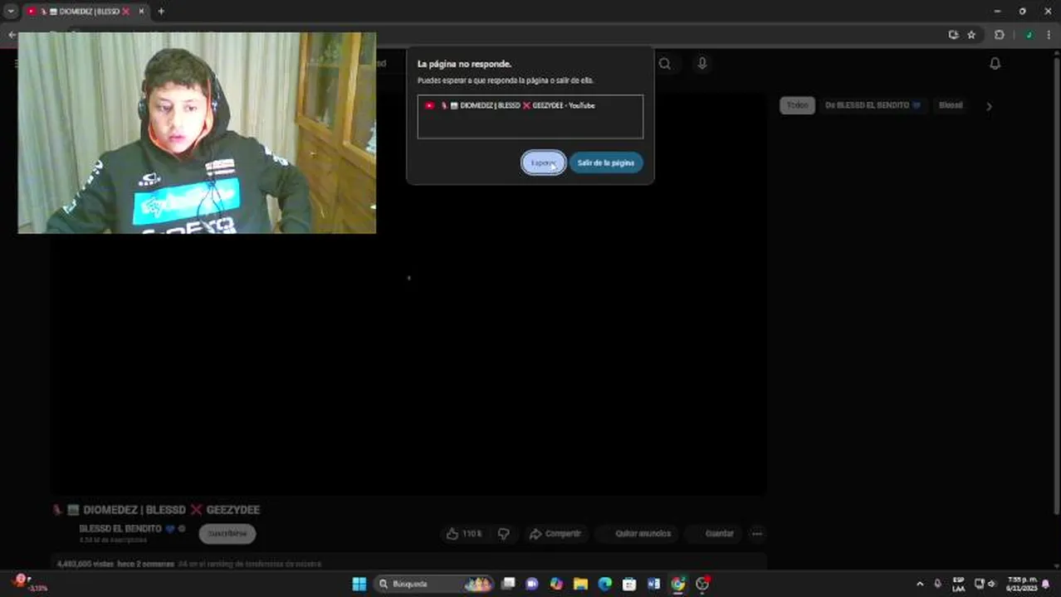Viewport: 1061px width, 597px height.
Task: Click the taskbar Búsqueda search box
Action: [x=434, y=584]
